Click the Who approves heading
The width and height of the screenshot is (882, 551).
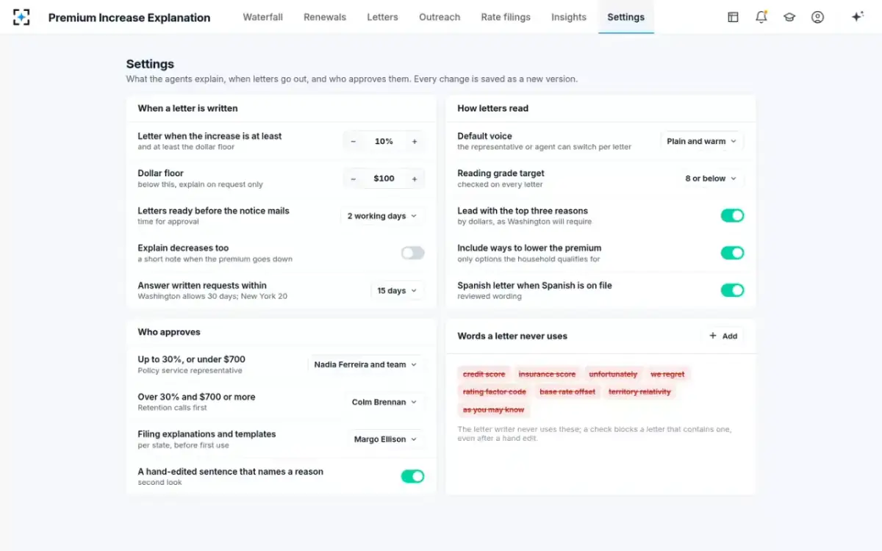169,332
